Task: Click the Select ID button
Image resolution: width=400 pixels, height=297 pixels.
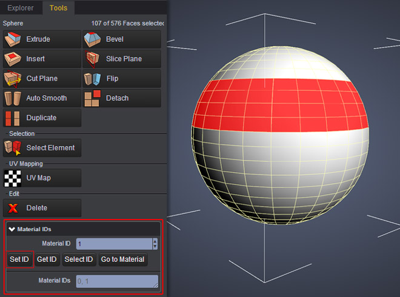Action: (x=79, y=259)
